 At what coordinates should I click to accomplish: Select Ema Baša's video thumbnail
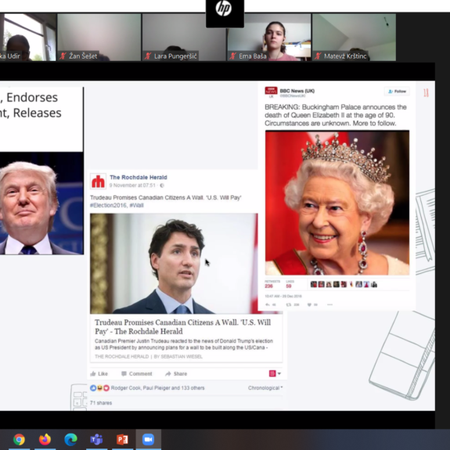pos(269,38)
